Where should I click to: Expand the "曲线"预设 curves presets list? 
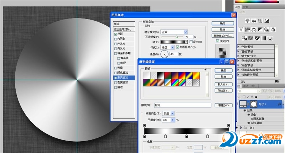tap(238, 51)
